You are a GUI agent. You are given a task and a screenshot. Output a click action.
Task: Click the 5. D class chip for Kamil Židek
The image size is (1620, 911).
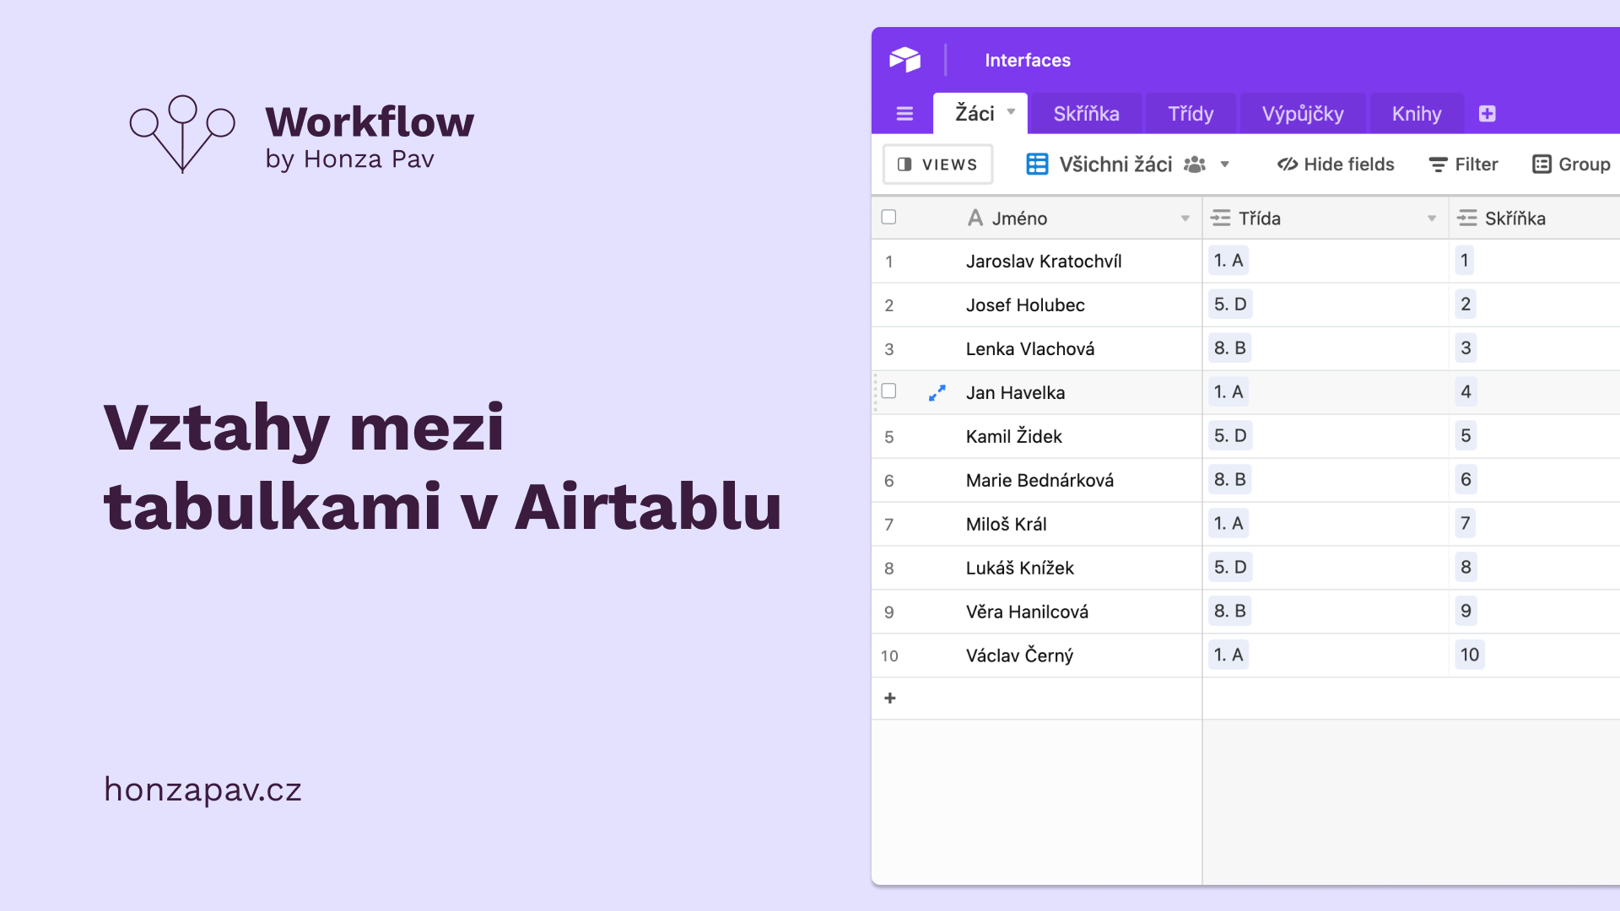click(x=1230, y=436)
